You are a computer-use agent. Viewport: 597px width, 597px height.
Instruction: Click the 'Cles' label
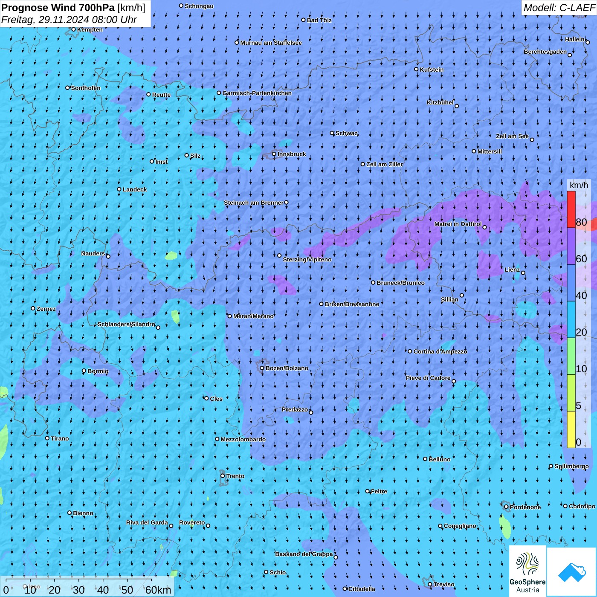(216, 399)
